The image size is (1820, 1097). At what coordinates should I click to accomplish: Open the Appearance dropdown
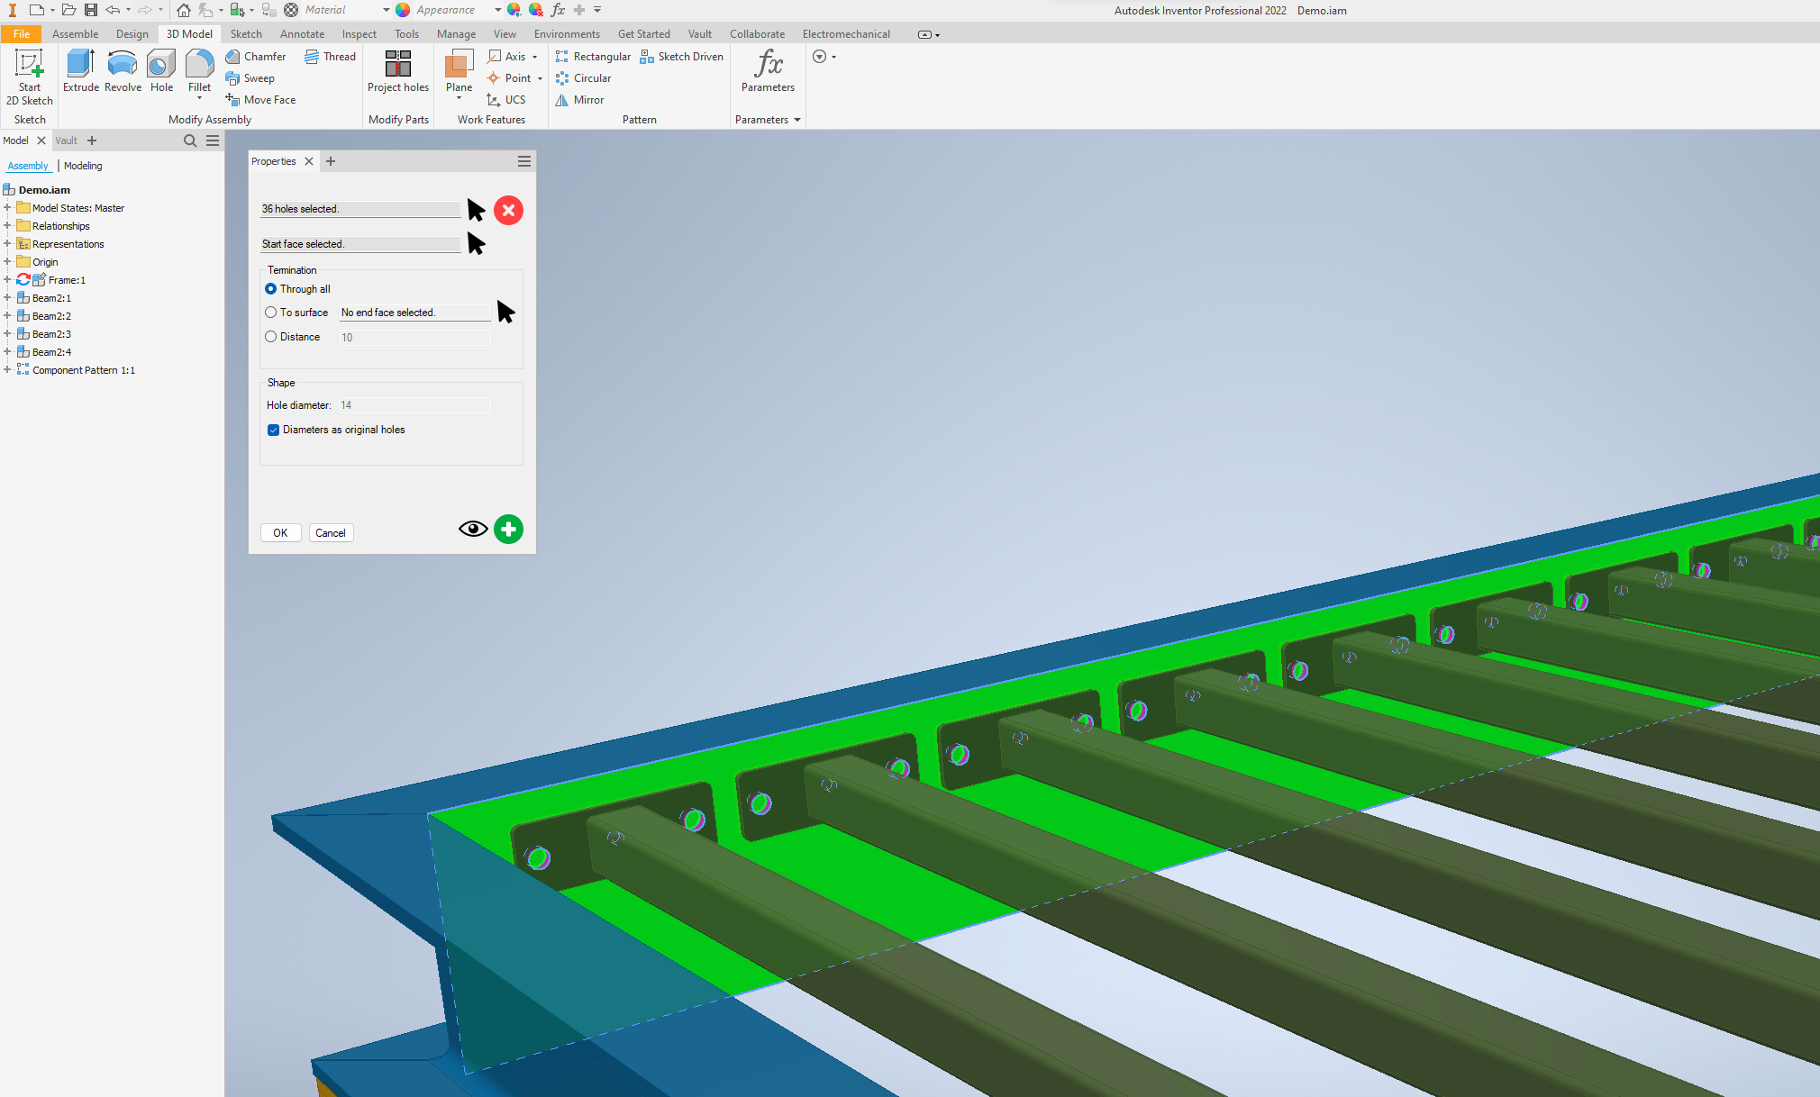(497, 10)
